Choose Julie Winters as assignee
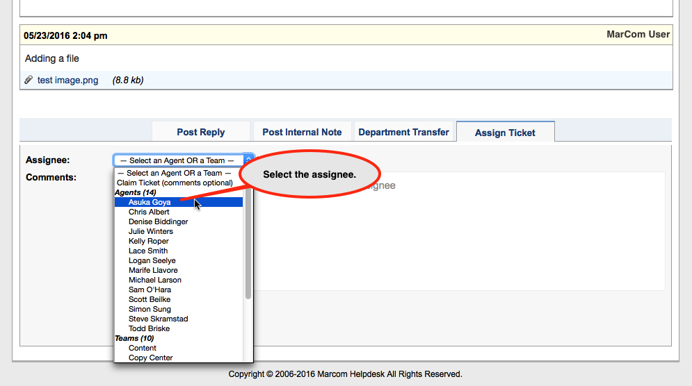This screenshot has width=692, height=386. tap(179, 231)
